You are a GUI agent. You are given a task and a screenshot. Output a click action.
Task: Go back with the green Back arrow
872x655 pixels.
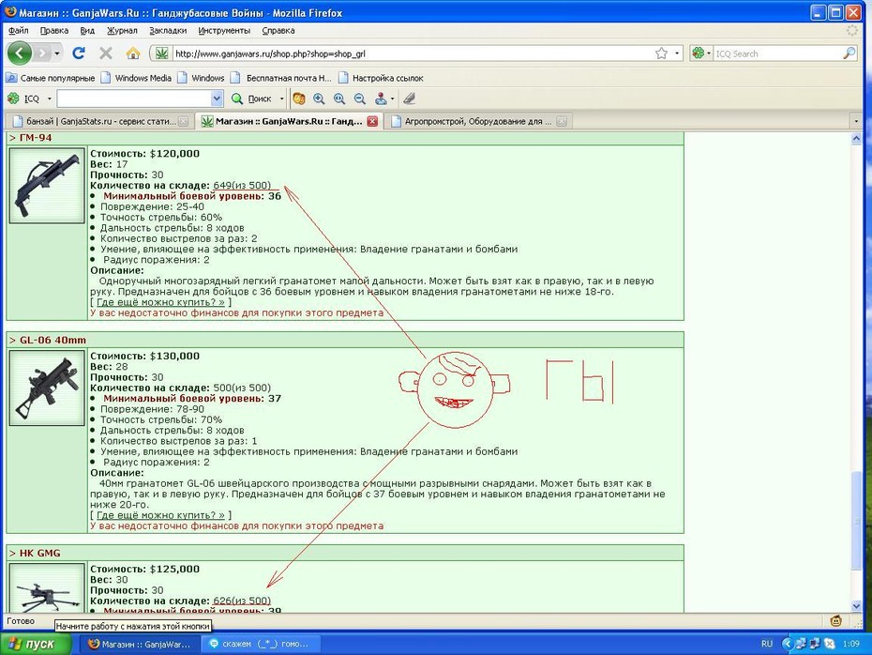click(20, 53)
